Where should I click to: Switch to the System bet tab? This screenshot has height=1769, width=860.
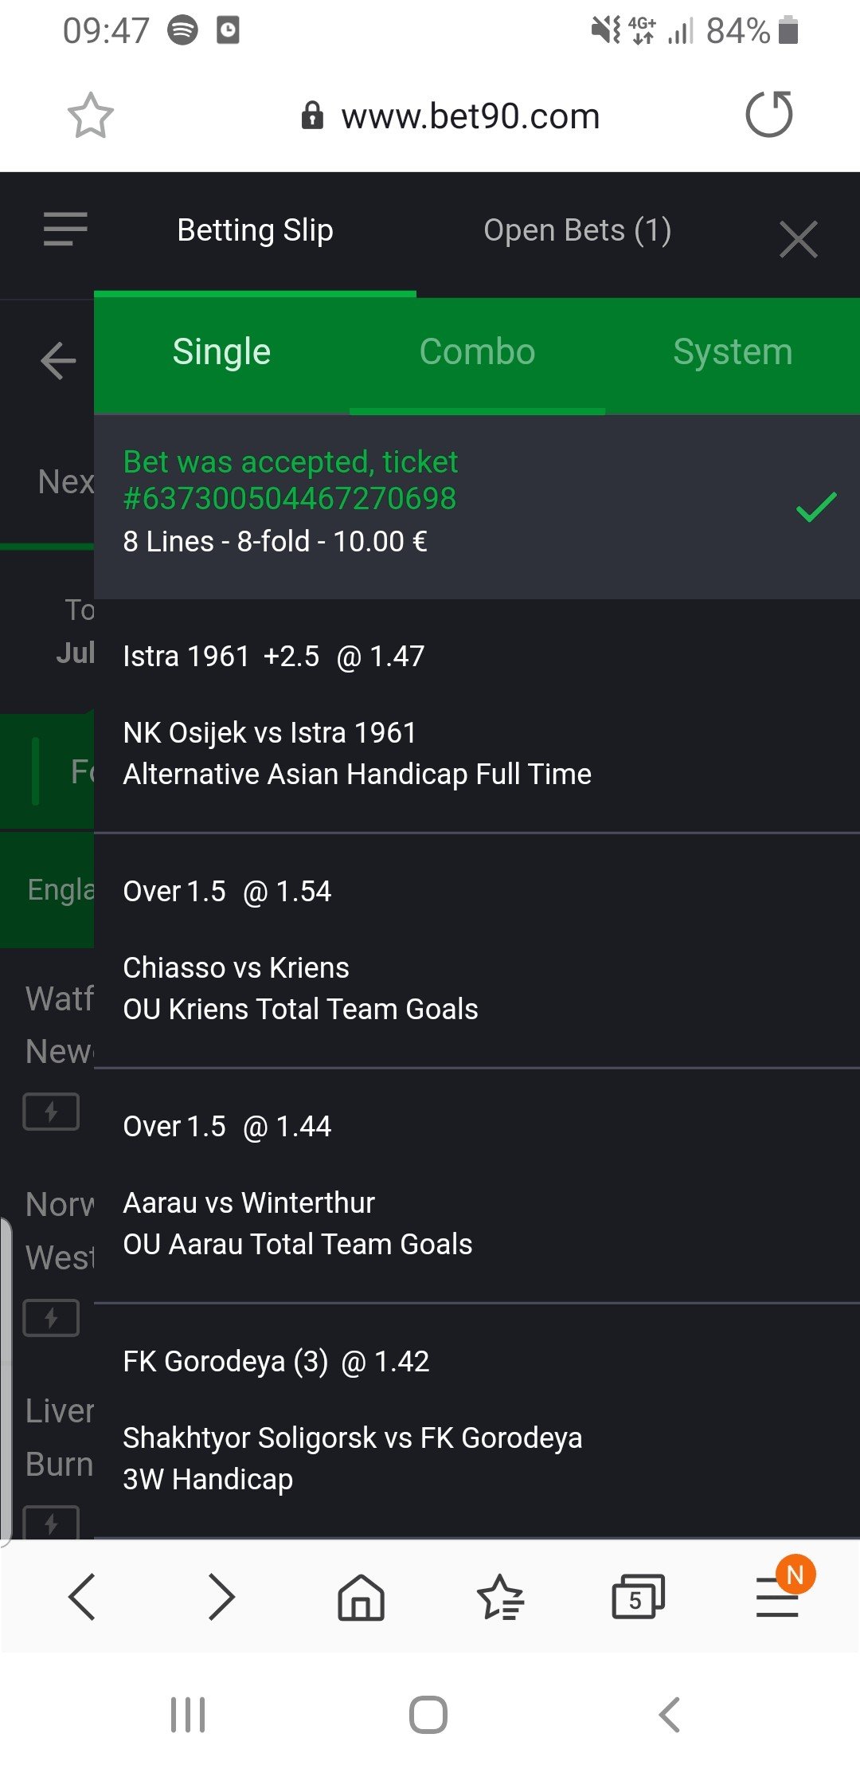[733, 352]
